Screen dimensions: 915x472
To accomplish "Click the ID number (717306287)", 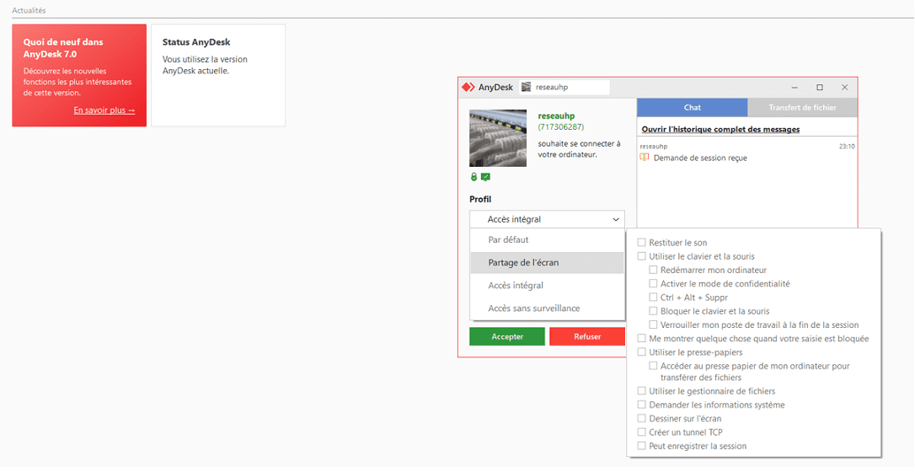I will tap(561, 126).
